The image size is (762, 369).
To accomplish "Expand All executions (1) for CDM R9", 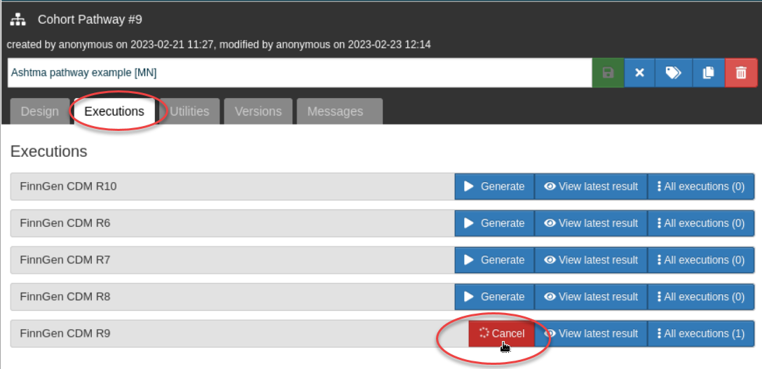I will [x=701, y=333].
